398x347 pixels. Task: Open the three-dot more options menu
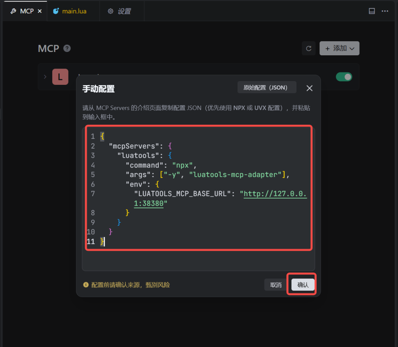[x=385, y=11]
